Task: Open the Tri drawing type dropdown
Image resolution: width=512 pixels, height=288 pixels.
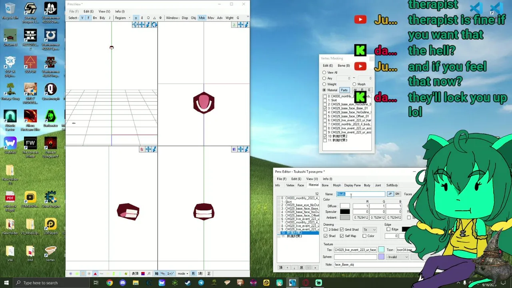Action: (370, 230)
